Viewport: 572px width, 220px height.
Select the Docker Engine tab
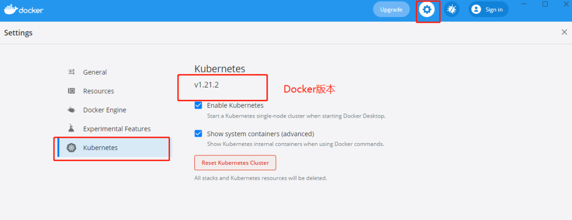point(104,110)
